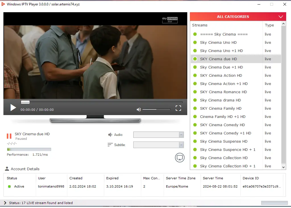Image resolution: width=291 pixels, height=208 pixels.
Task: Select the SKY Cinema Comedy HD stream
Action: click(236, 125)
